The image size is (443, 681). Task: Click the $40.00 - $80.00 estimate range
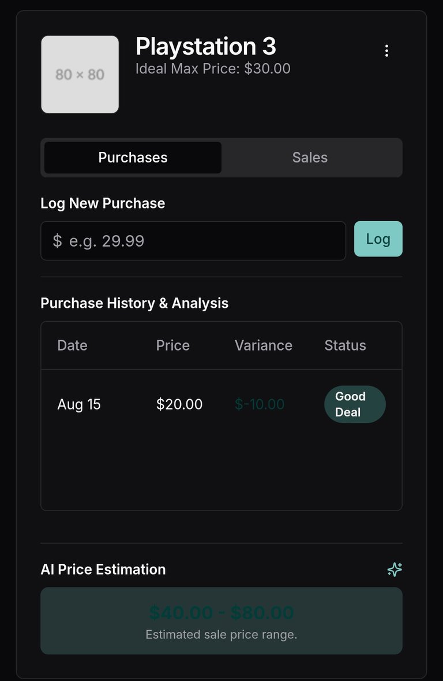tap(221, 613)
